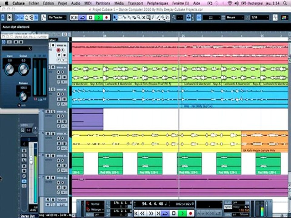
Task: Click Limiter plugin write automation button
Action: pyautogui.click(x=21, y=42)
